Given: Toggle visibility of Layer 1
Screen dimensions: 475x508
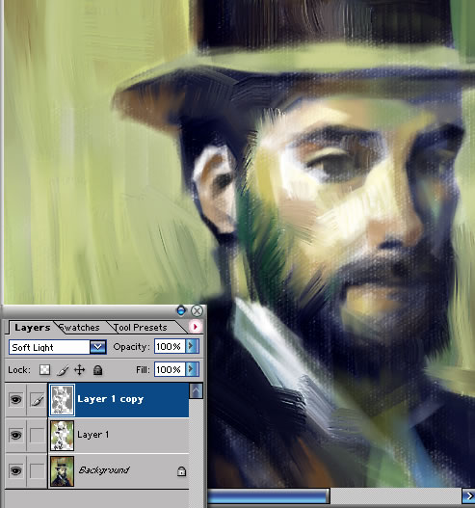Looking at the screenshot, I should point(15,435).
